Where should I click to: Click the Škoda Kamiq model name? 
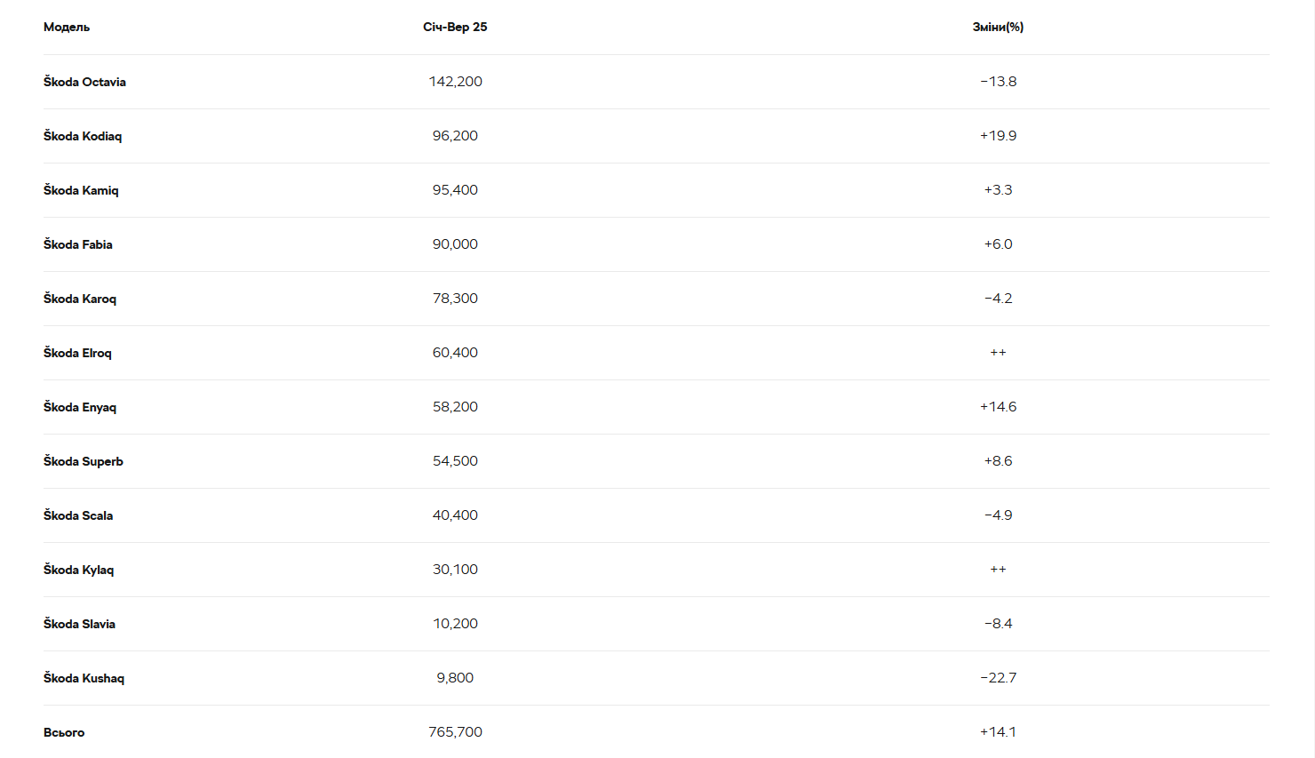[x=81, y=190]
